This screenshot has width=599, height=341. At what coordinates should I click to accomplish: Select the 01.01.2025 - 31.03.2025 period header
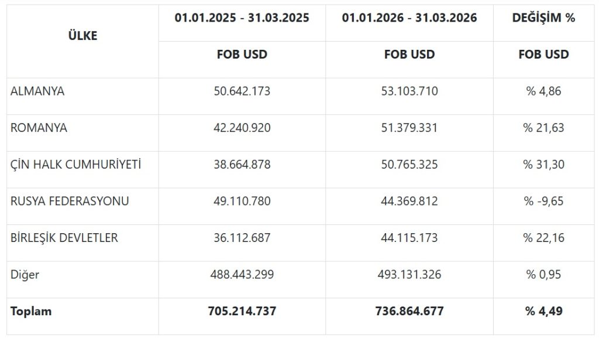pyautogui.click(x=242, y=18)
